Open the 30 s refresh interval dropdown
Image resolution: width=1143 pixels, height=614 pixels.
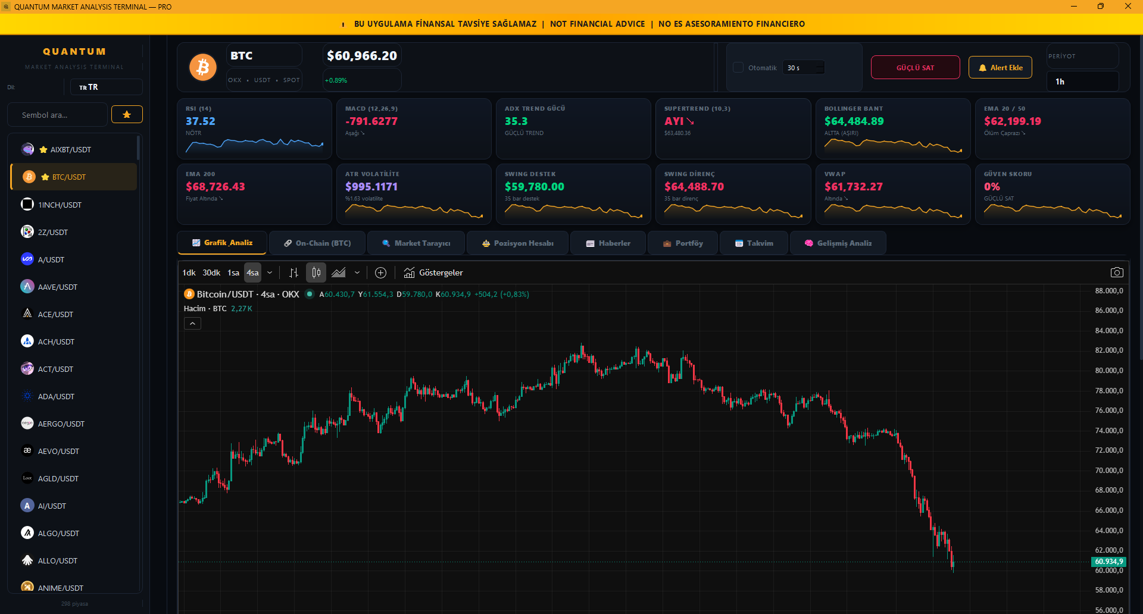pyautogui.click(x=804, y=68)
